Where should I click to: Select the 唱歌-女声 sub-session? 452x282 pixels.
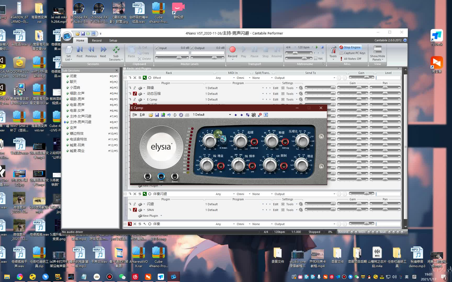point(77,93)
